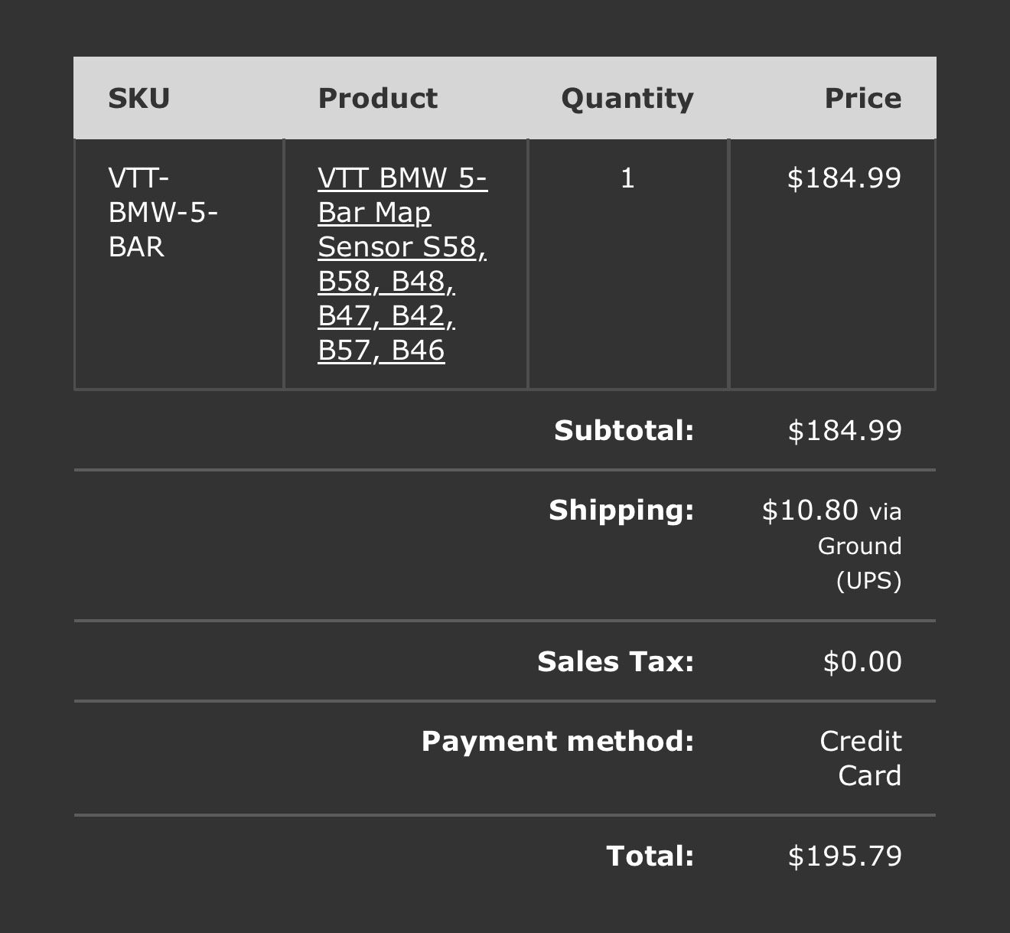Click the Payment method label

(557, 741)
